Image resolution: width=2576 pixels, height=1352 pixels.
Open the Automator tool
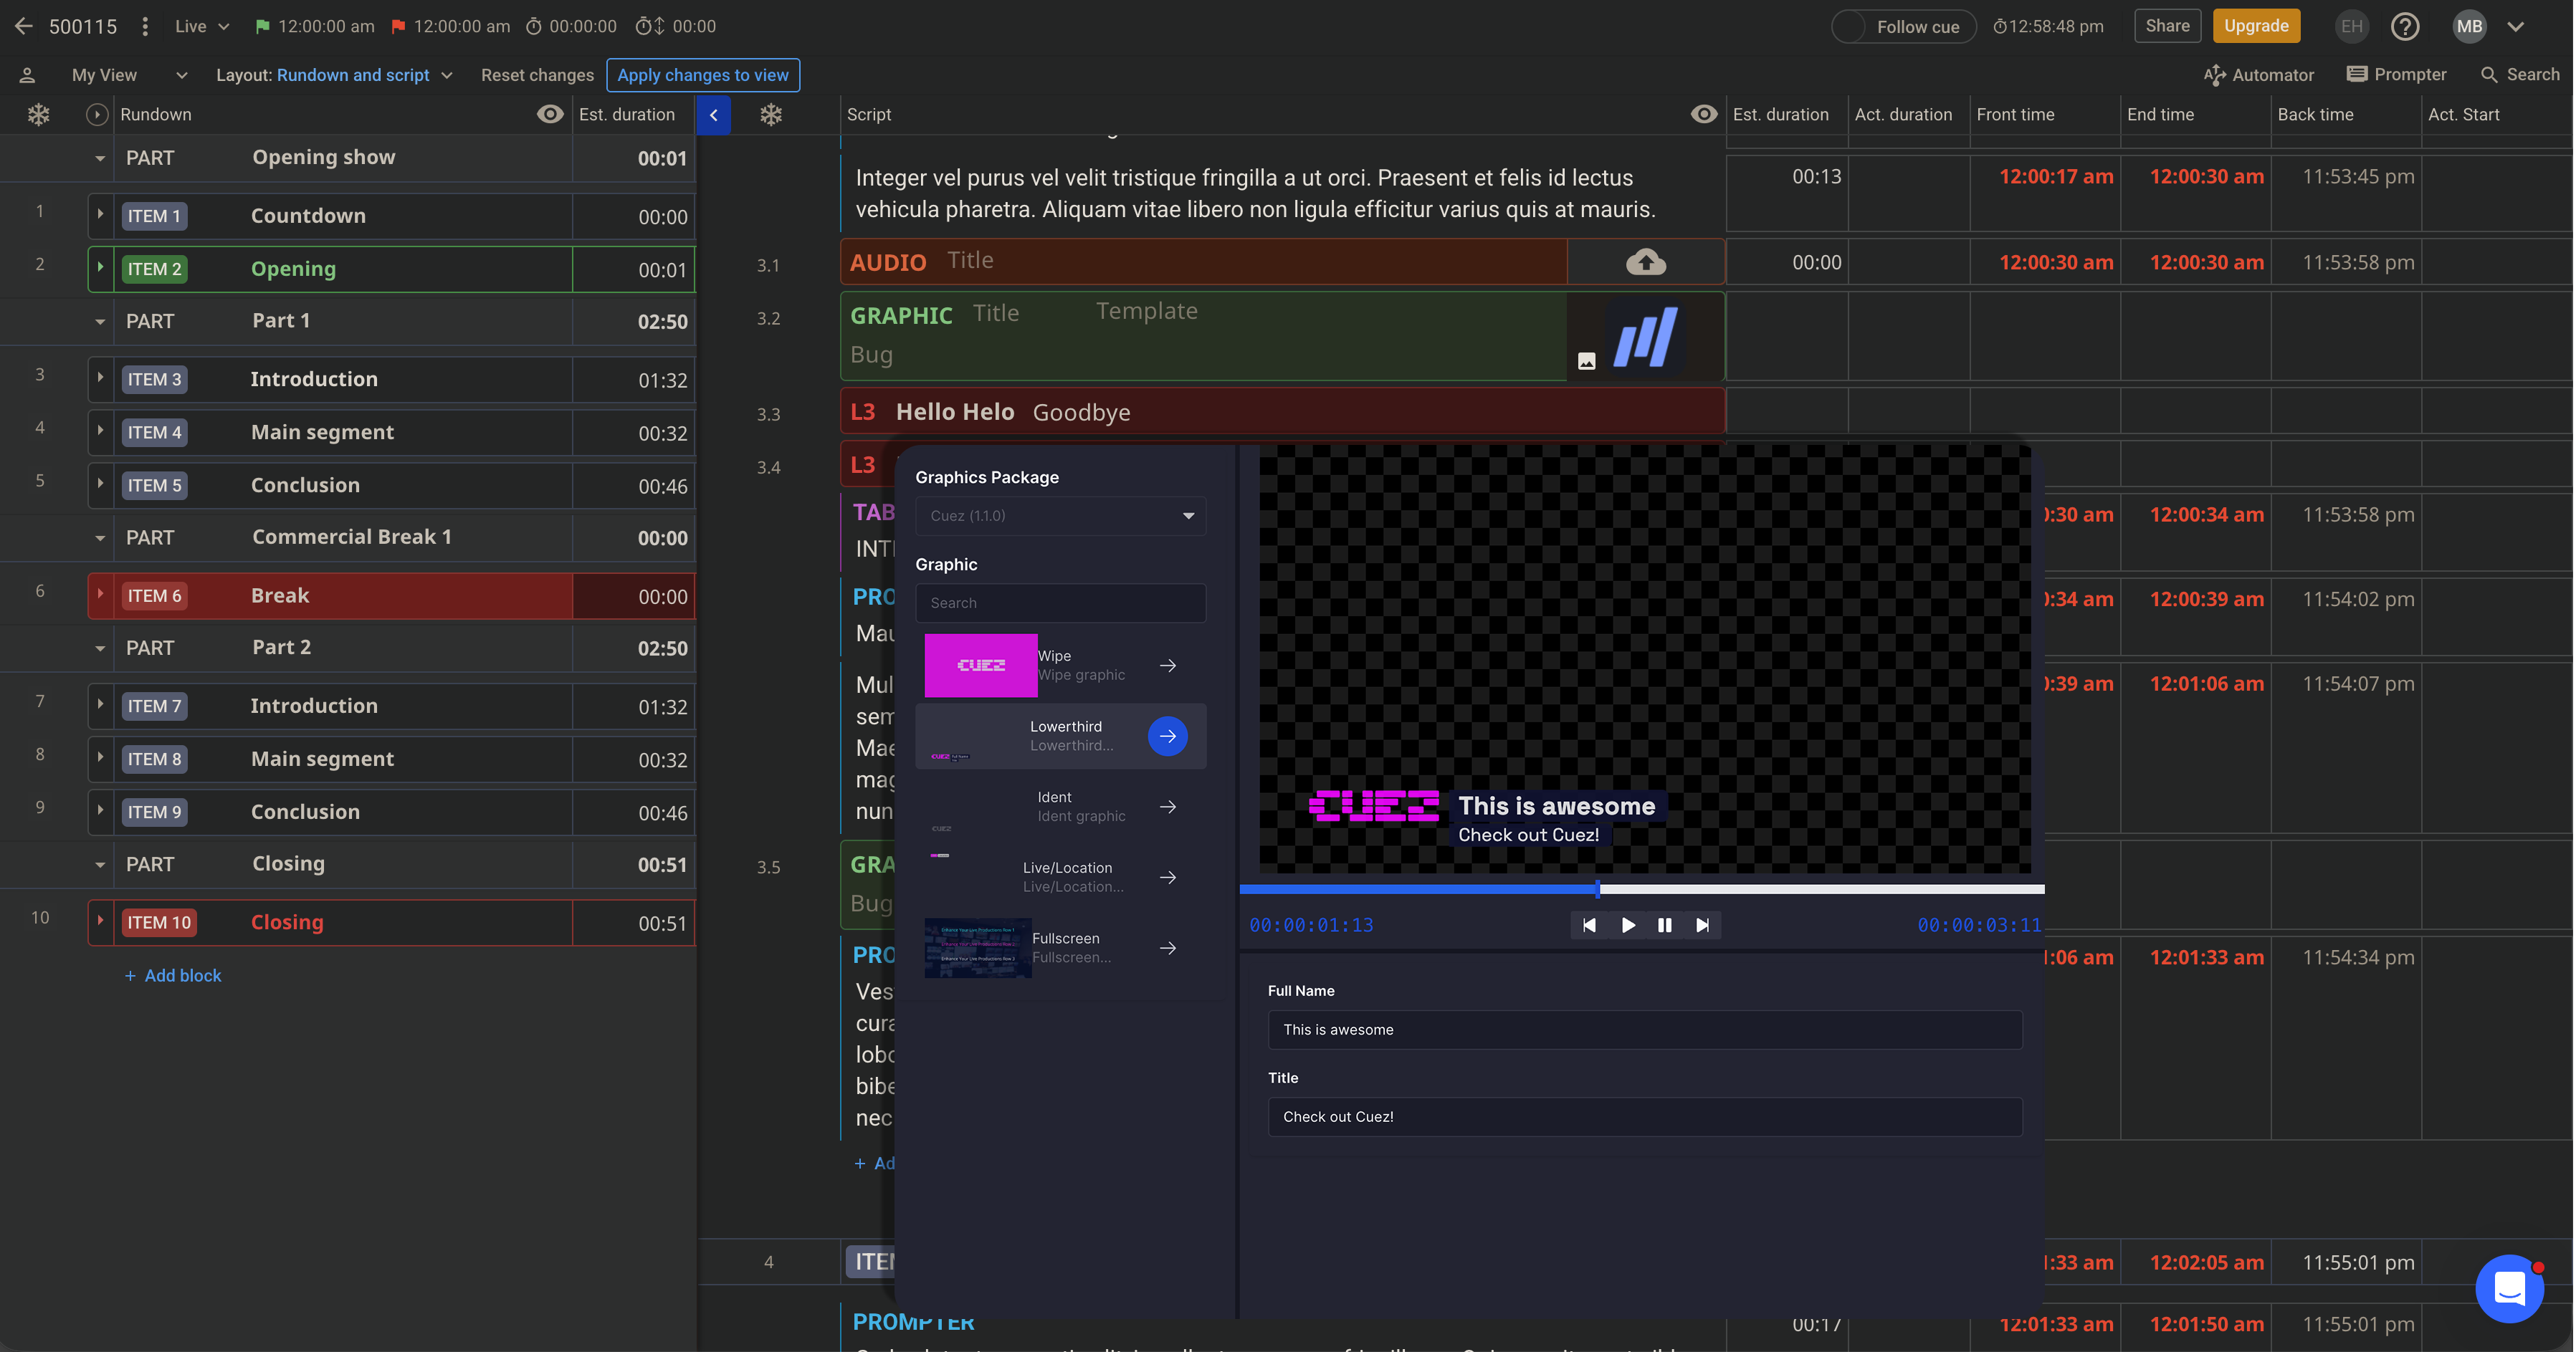tap(2259, 75)
